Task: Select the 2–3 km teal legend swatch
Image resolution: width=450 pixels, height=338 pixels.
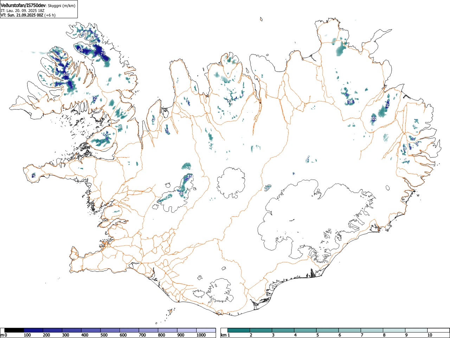Action: click(261, 330)
